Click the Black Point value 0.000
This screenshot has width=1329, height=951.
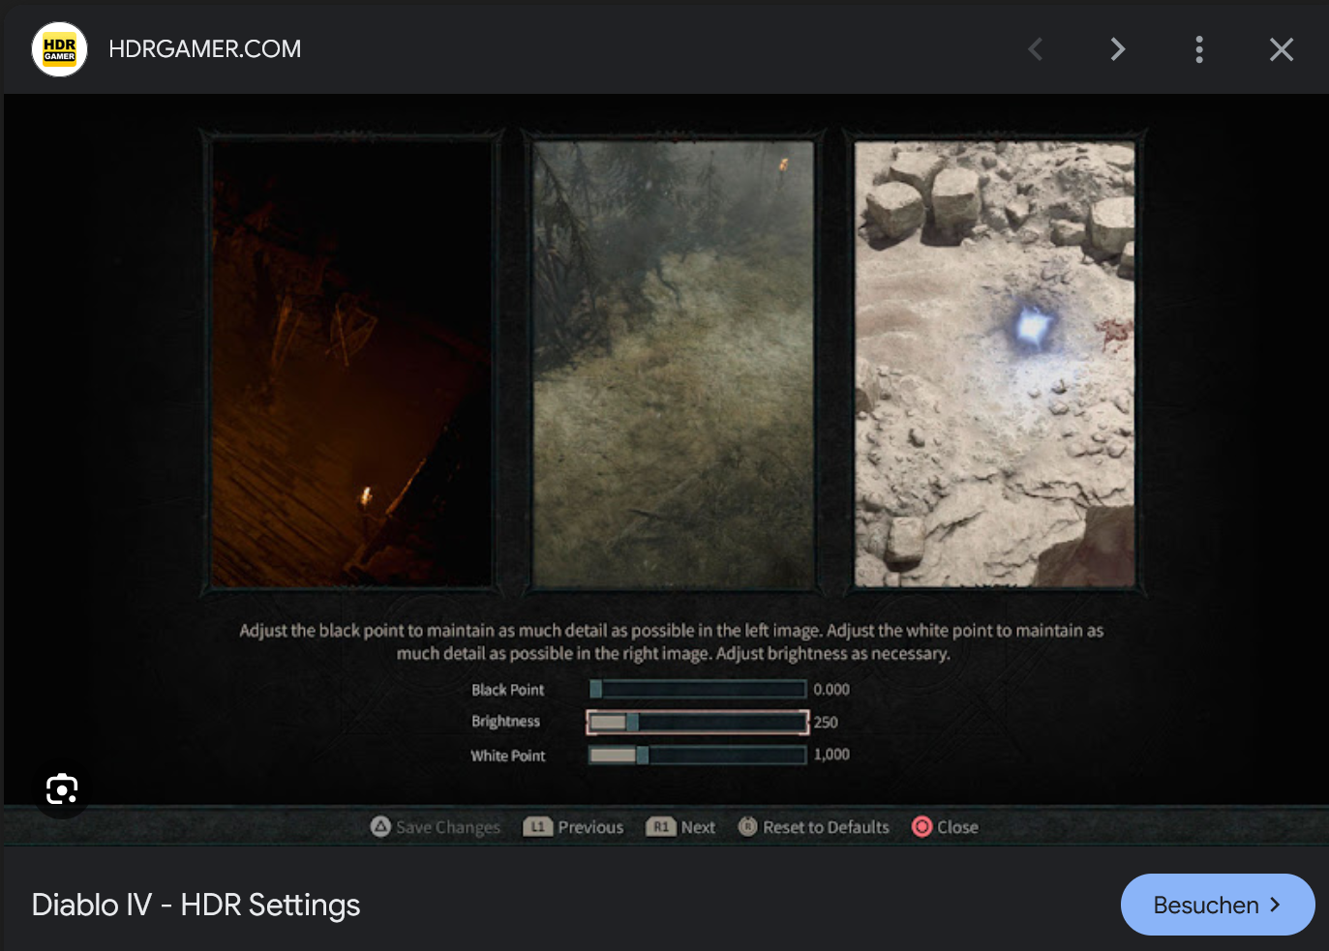click(831, 690)
